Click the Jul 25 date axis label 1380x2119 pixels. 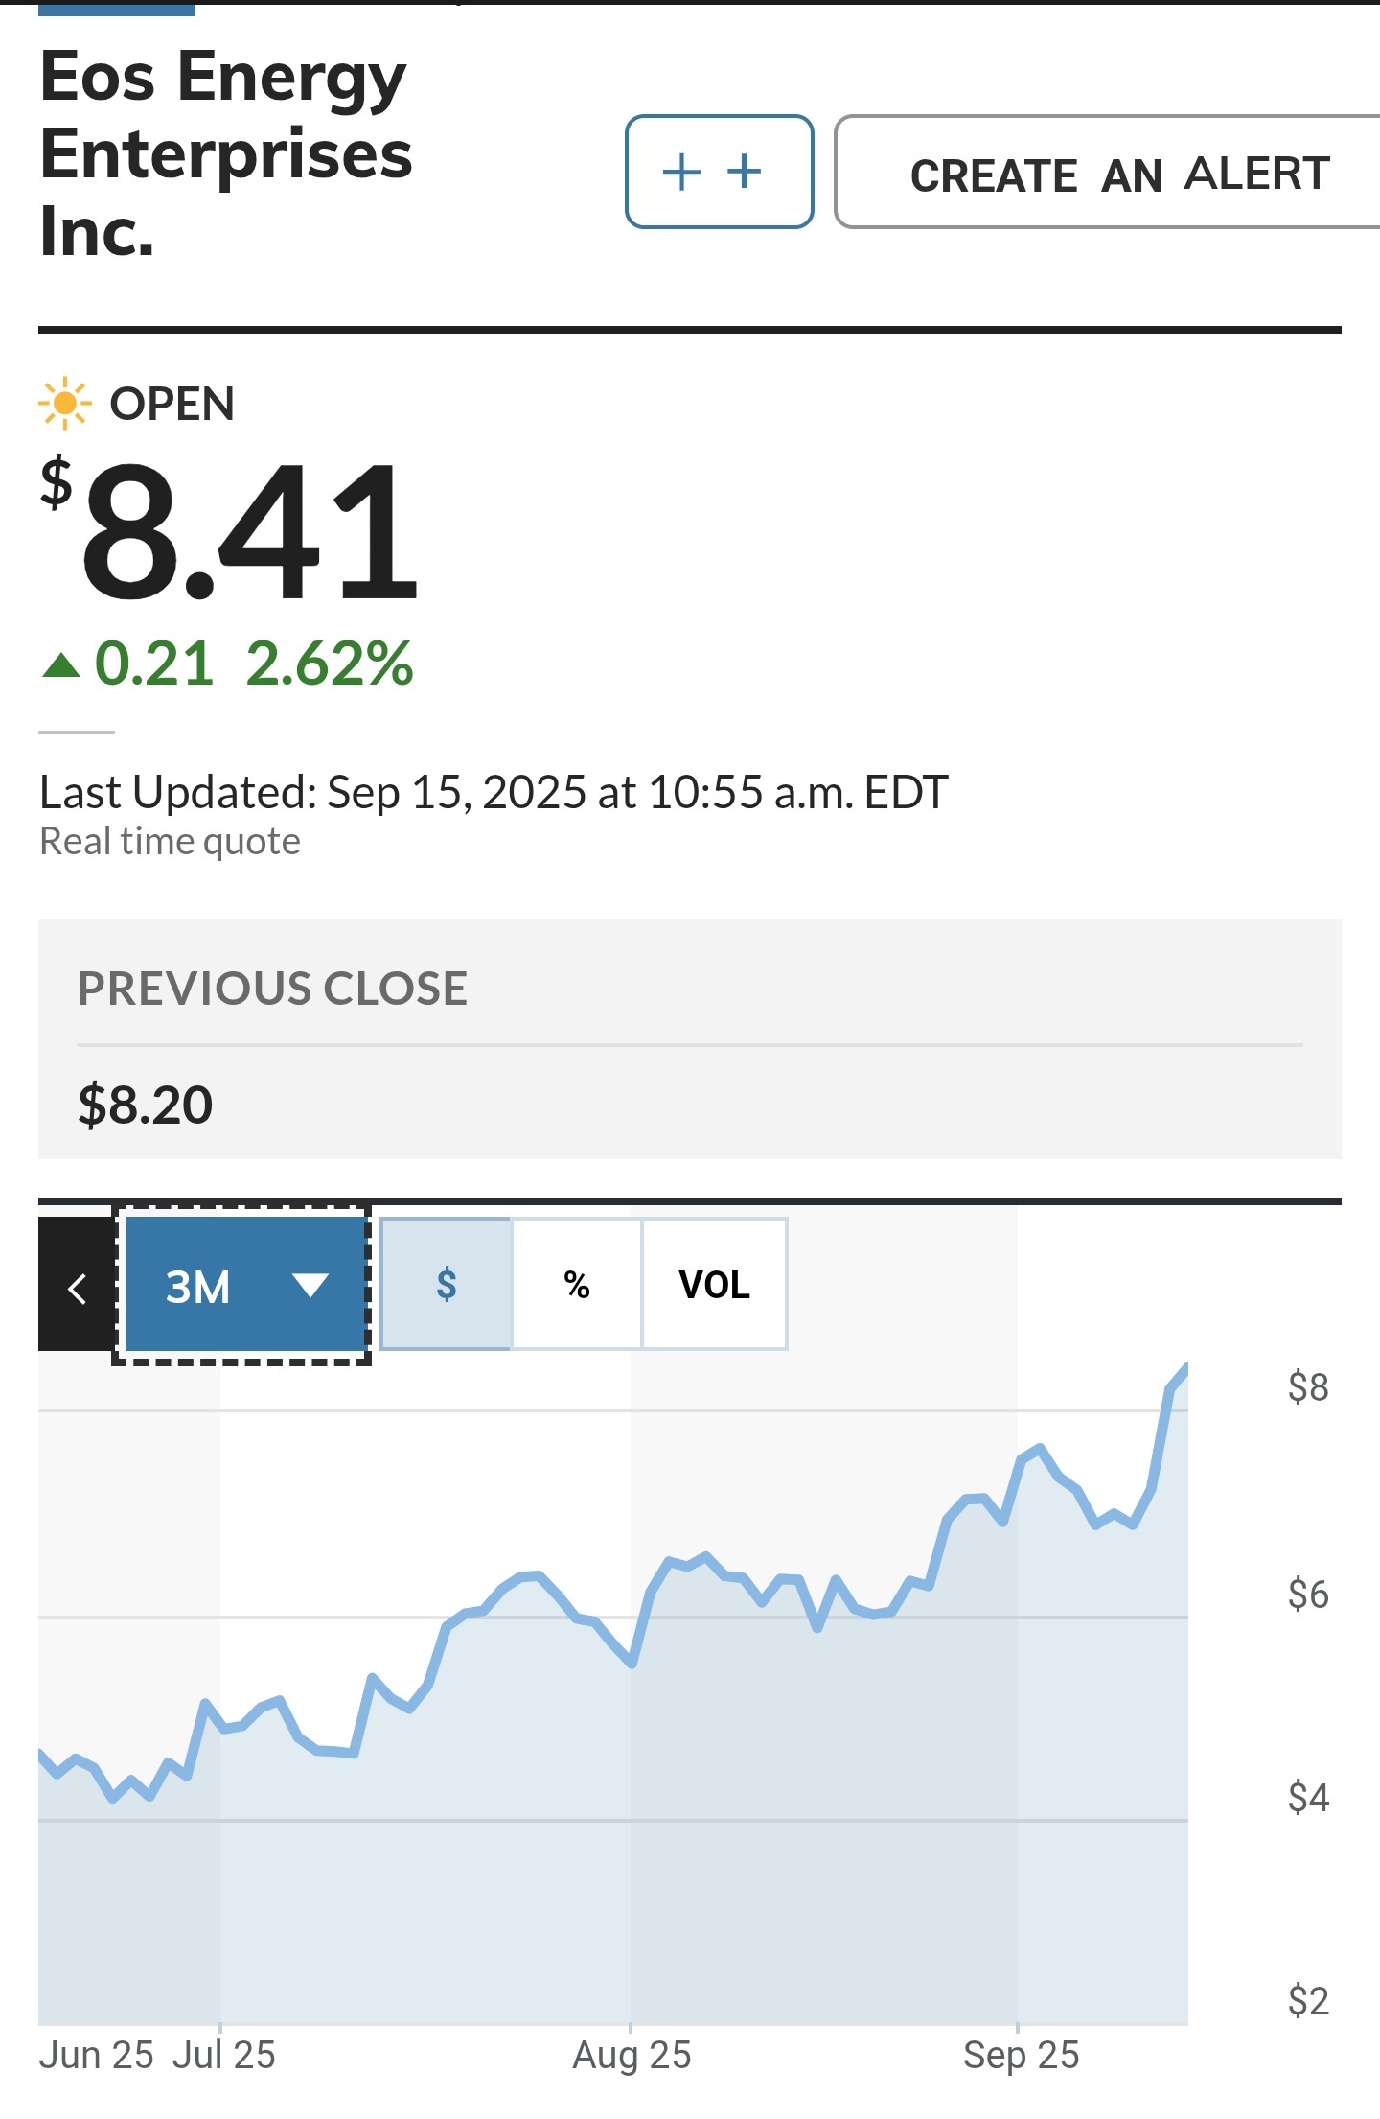224,2056
